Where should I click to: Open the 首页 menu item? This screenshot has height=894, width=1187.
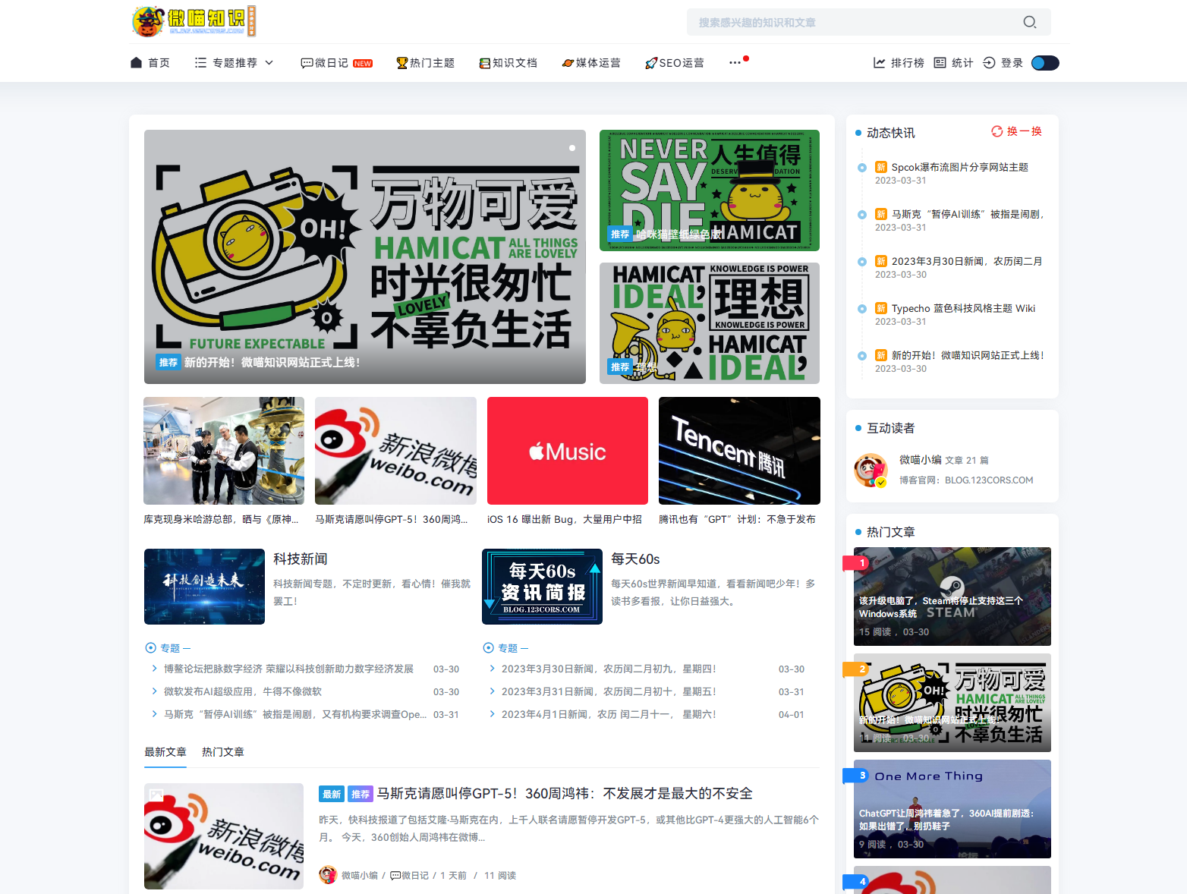[150, 63]
